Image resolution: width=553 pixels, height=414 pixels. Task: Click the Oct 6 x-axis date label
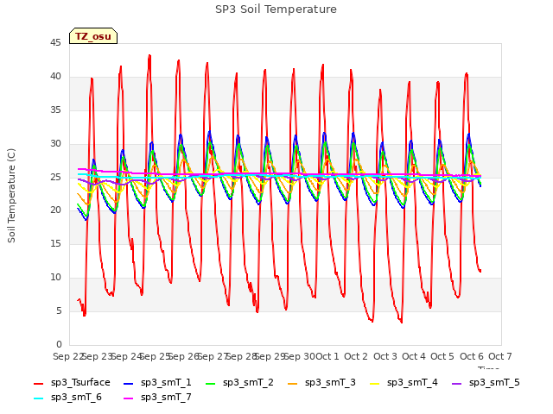click(472, 356)
